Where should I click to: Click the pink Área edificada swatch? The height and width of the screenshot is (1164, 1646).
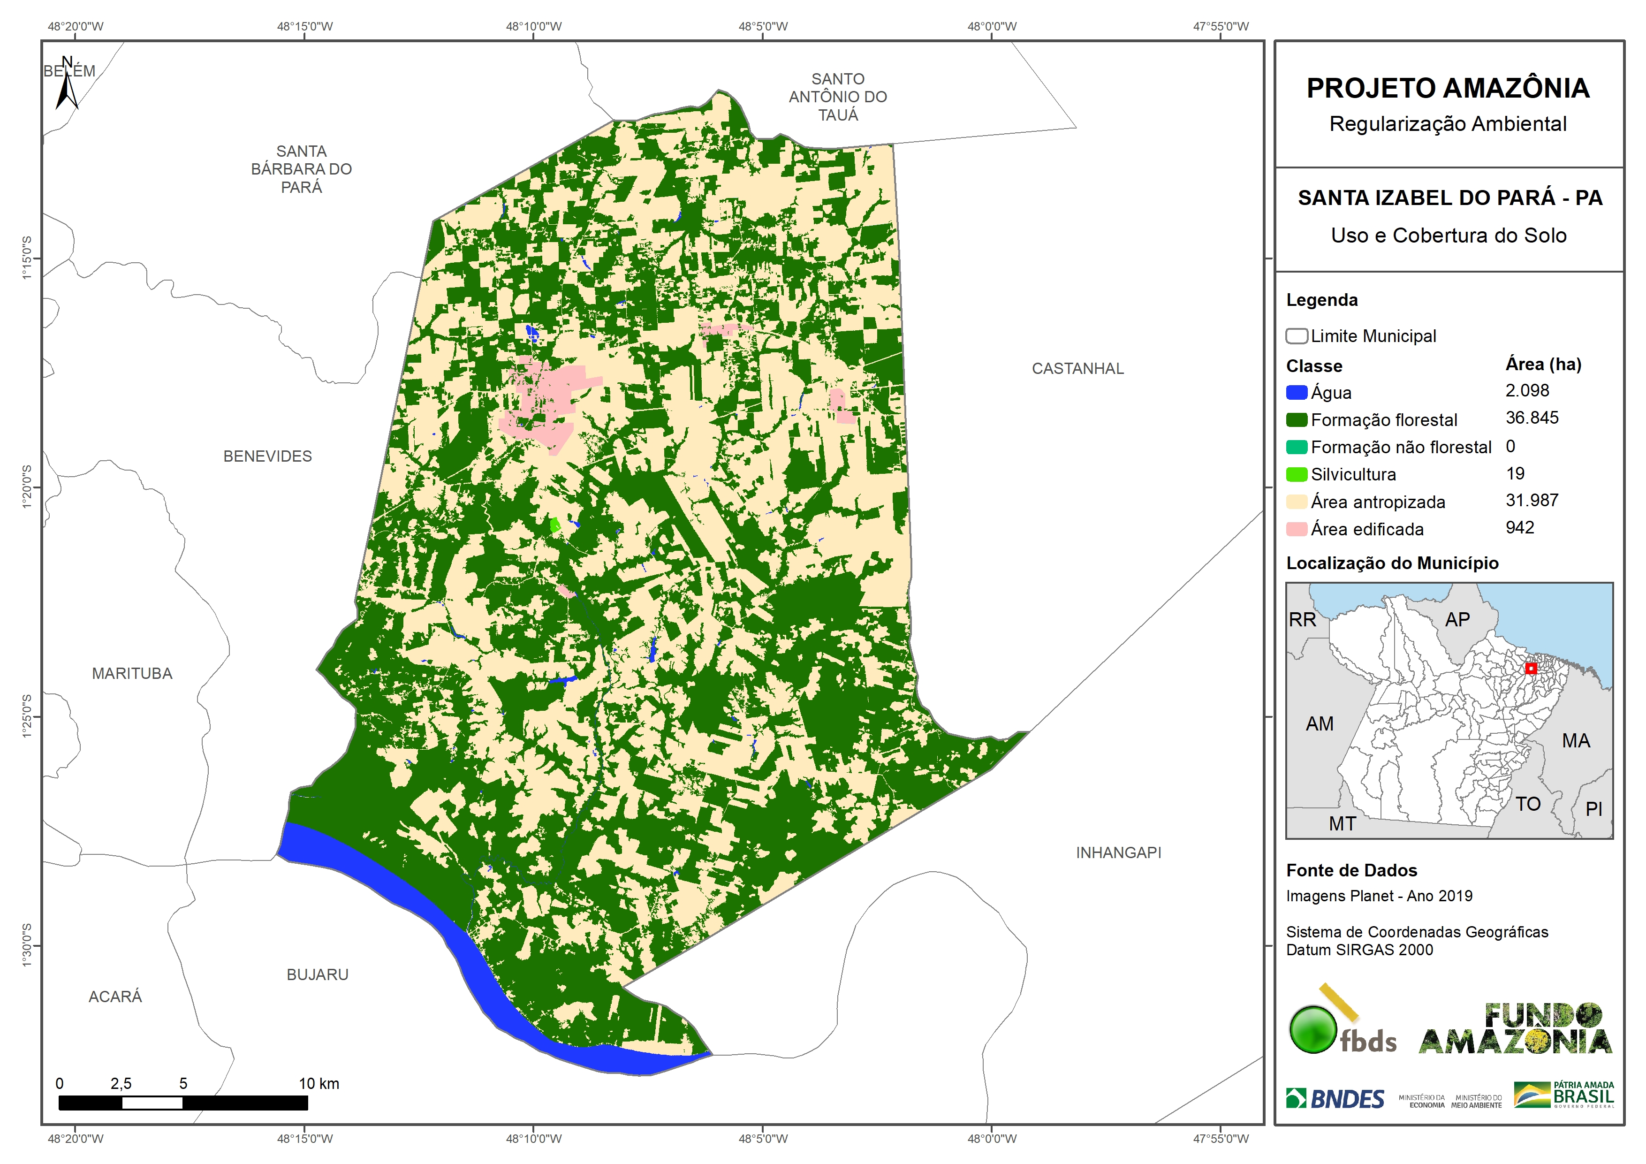click(1296, 529)
